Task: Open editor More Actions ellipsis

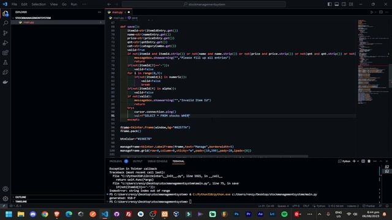Action: [x=387, y=12]
